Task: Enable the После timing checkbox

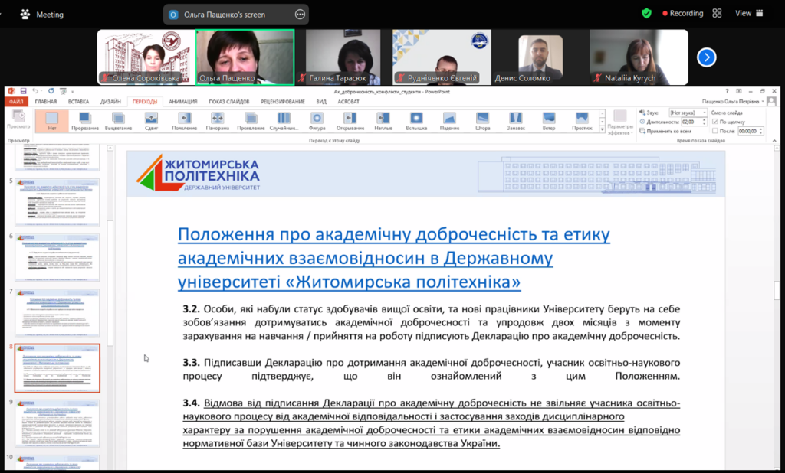Action: pyautogui.click(x=715, y=131)
